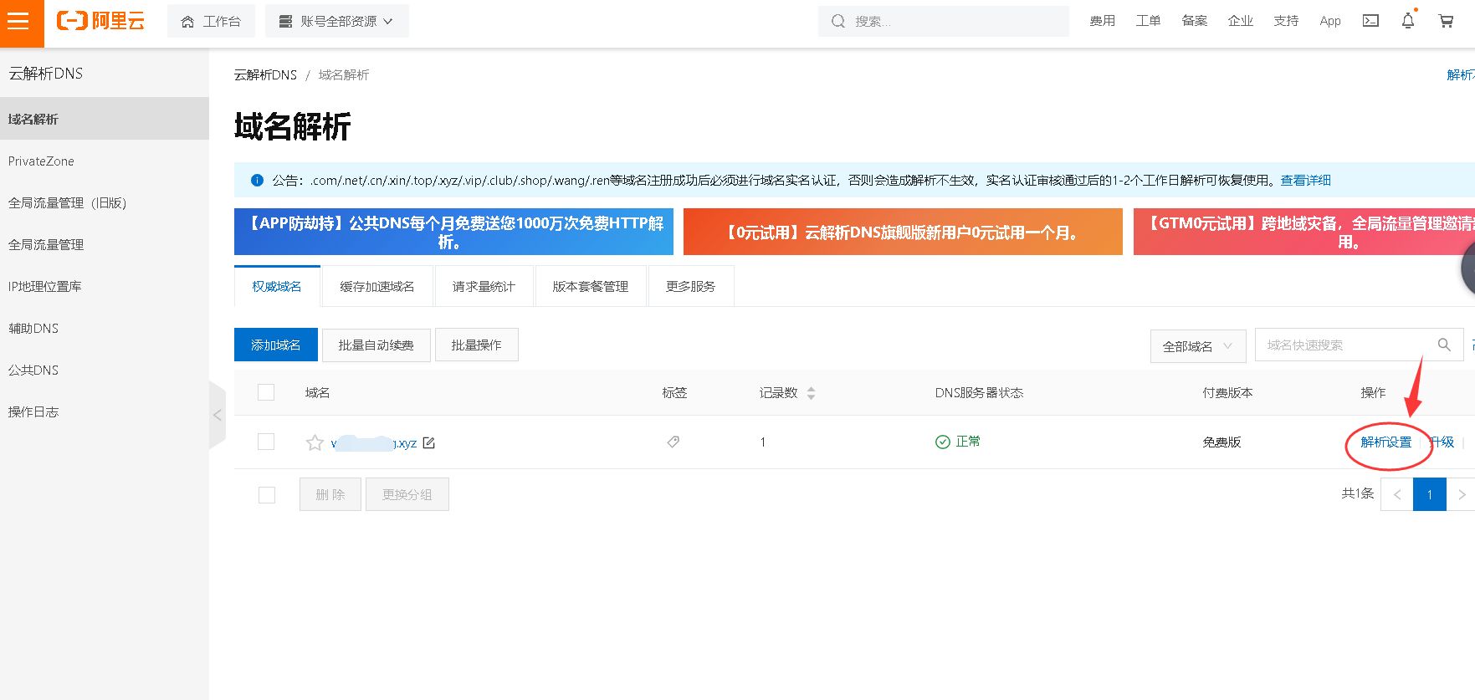Image resolution: width=1475 pixels, height=700 pixels.
Task: Open 解析设置 for the domain
Action: (x=1385, y=442)
